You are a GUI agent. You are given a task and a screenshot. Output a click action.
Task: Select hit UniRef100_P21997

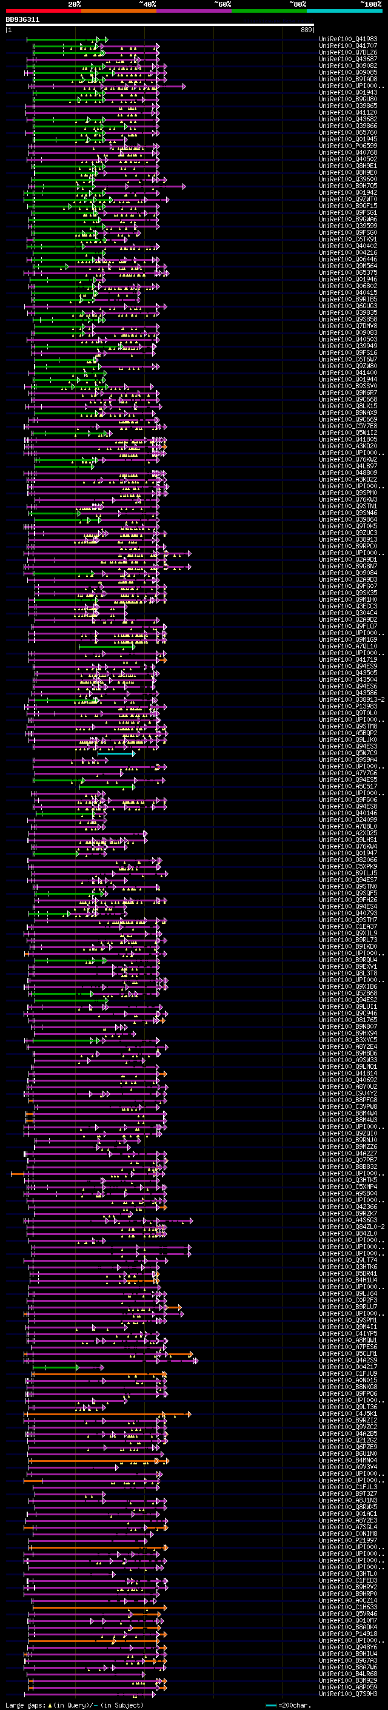(348, 1540)
